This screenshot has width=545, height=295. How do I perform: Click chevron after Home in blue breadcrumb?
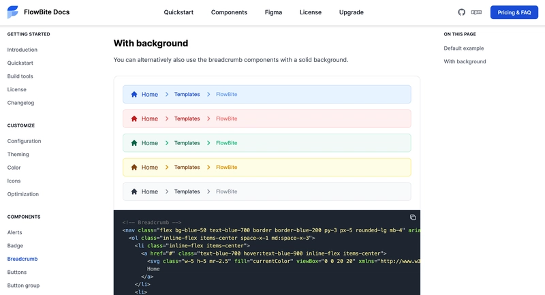[167, 94]
